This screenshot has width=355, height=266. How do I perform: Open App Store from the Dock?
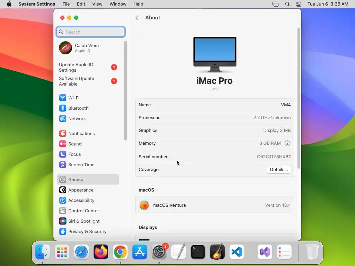[140, 252]
